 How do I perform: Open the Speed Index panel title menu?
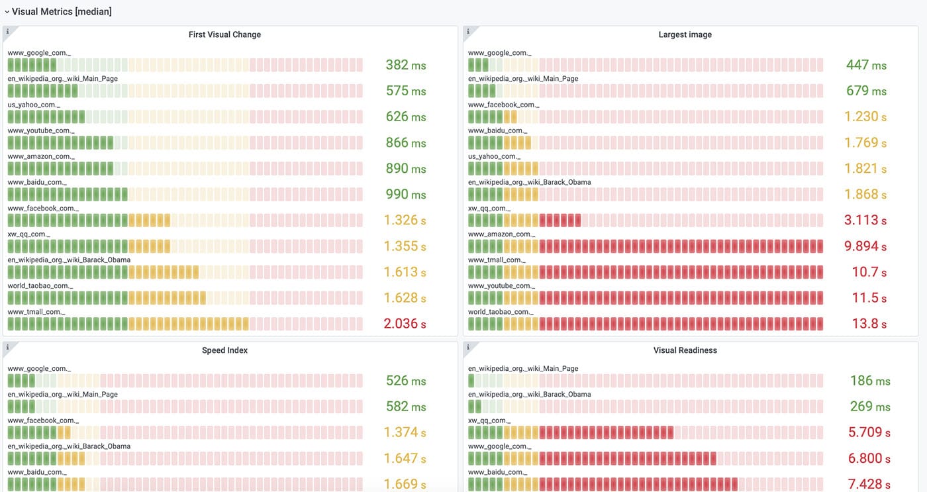pyautogui.click(x=225, y=350)
